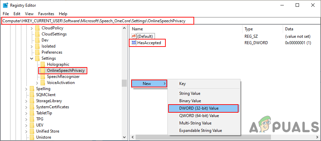The width and height of the screenshot is (321, 141).
Task: Open the New submenu item
Action: (x=149, y=83)
